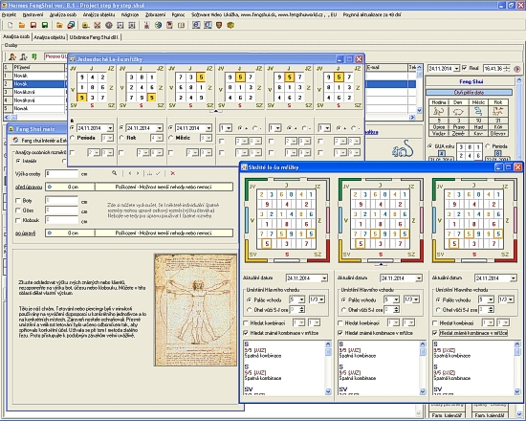Click the Měsíc zodiac animal icon
This screenshot has height=421, width=526.
point(478,111)
